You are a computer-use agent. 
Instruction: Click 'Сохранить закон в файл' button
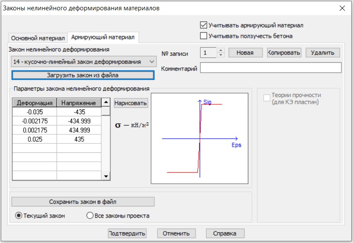[x=83, y=202]
